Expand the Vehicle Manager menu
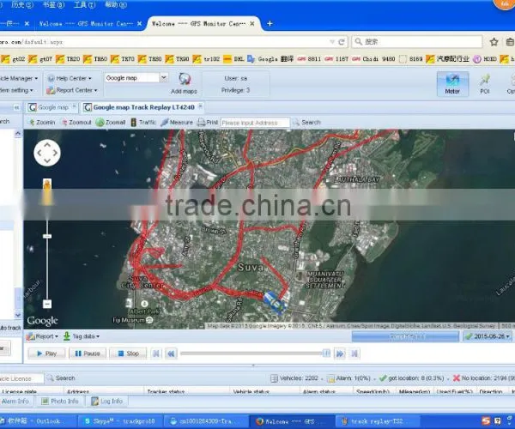515x429 pixels. point(19,78)
